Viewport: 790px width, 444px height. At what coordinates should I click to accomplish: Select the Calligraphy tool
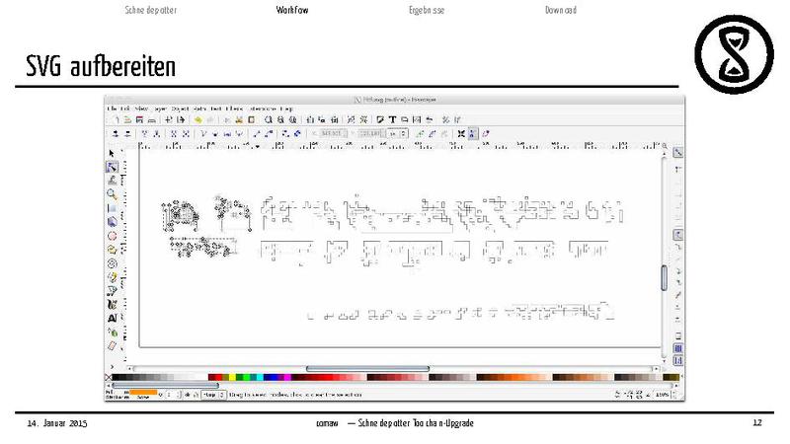(x=112, y=305)
